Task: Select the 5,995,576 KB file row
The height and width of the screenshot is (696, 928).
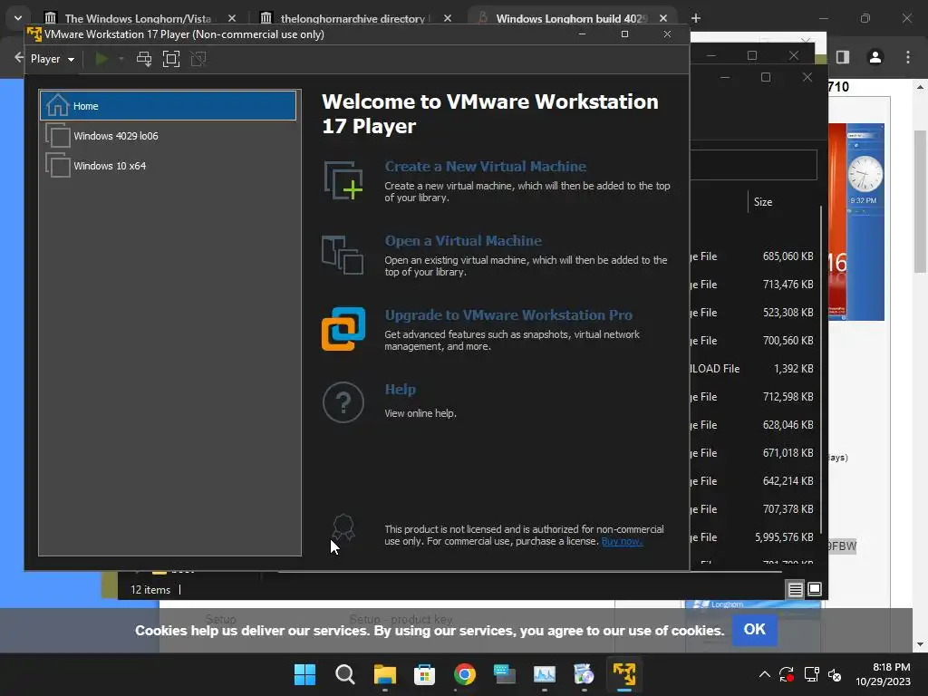Action: tap(755, 536)
